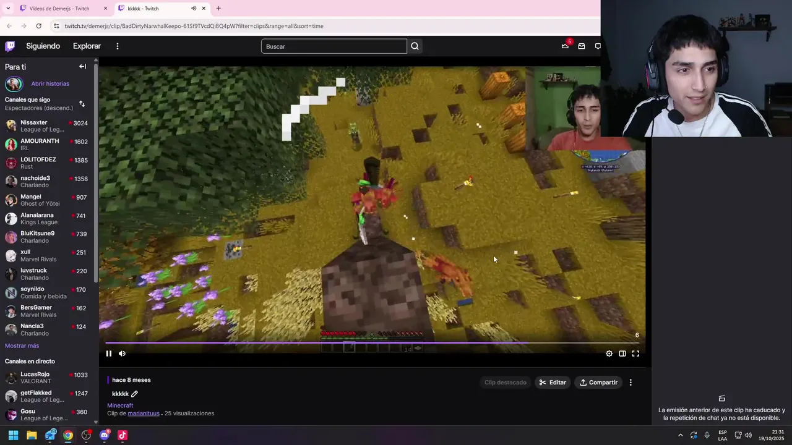792x445 pixels.
Task: Open the pink TikTok app in taskbar
Action: (123, 435)
